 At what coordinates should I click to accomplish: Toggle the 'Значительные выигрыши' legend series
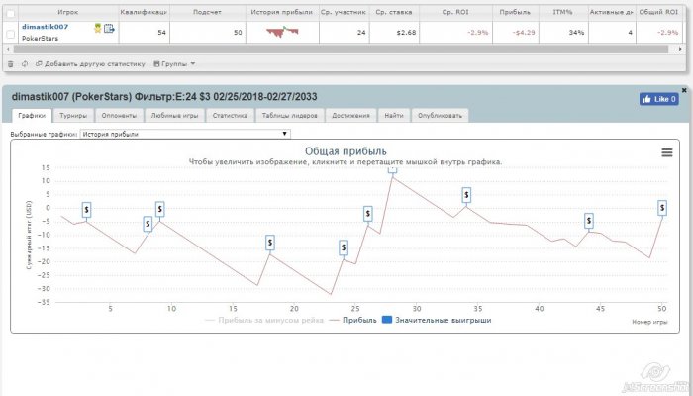tap(437, 320)
